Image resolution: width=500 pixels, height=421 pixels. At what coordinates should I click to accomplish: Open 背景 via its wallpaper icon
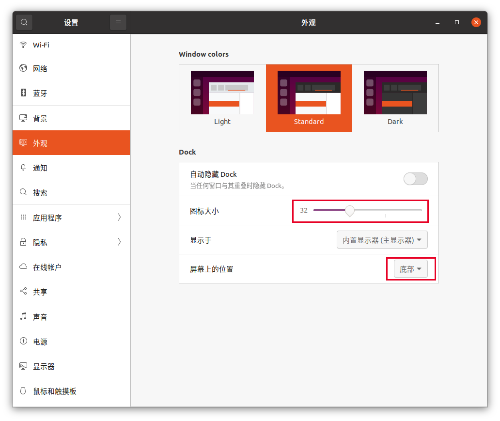tap(23, 118)
